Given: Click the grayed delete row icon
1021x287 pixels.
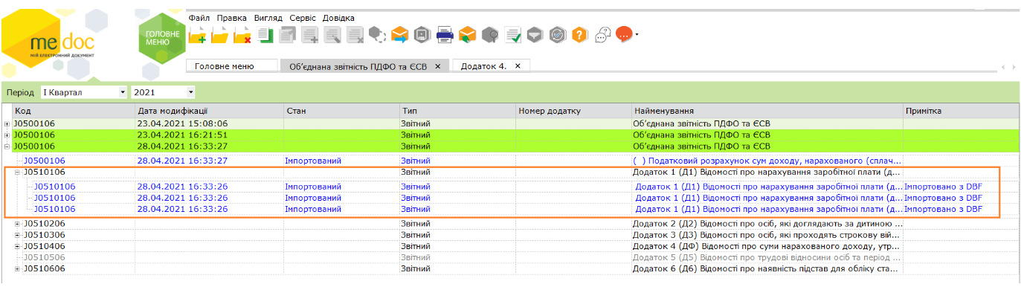Looking at the screenshot, I should tap(355, 34).
